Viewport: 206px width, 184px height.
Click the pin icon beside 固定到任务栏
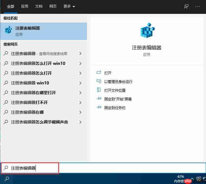pyautogui.click(x=99, y=107)
